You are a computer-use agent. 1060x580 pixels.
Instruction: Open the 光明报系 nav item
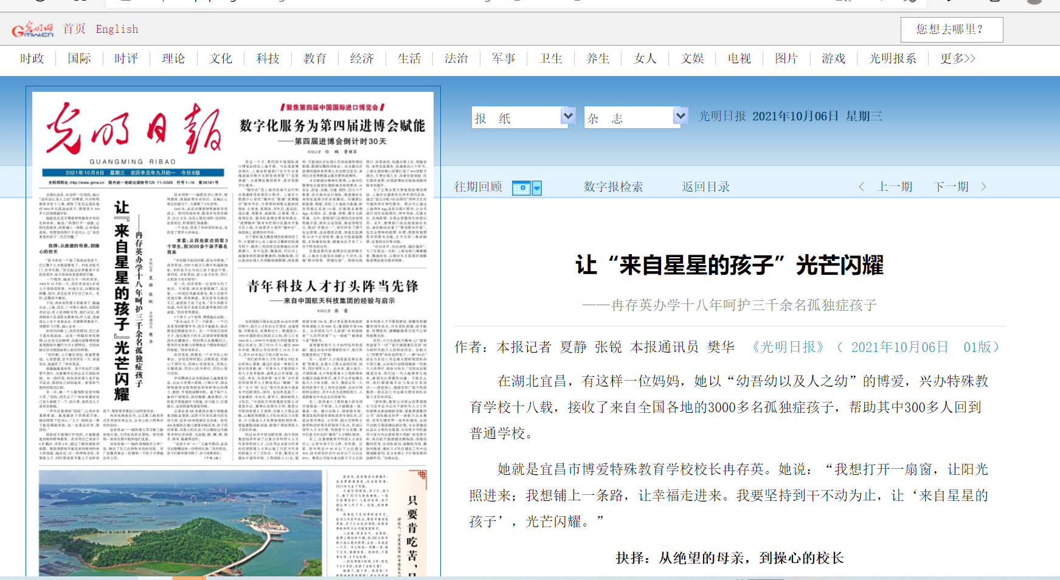[x=892, y=58]
